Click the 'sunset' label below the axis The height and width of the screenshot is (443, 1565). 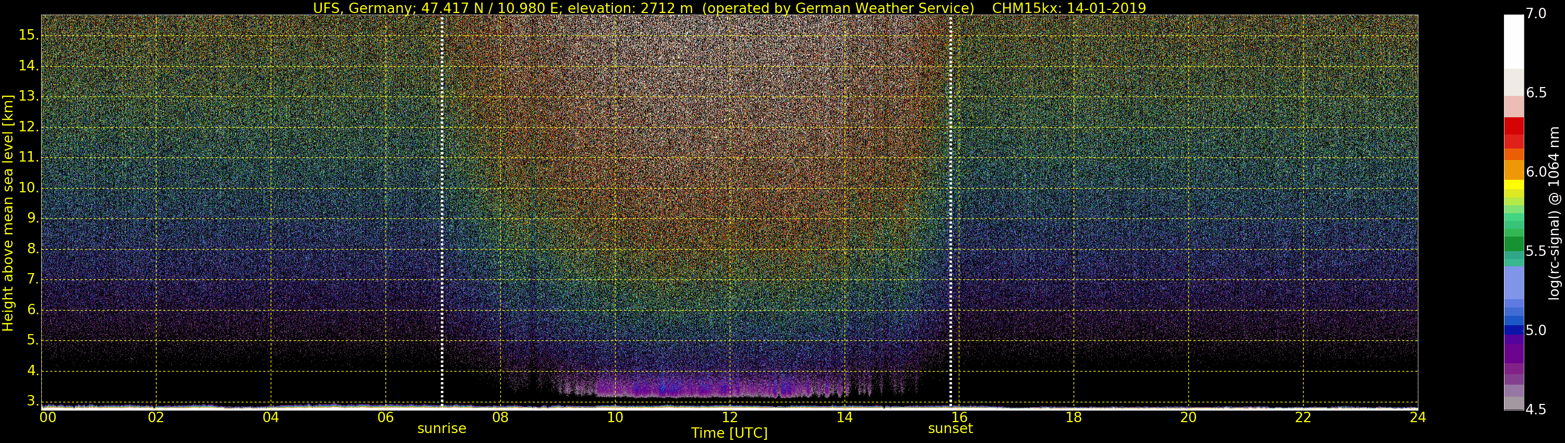coord(950,428)
